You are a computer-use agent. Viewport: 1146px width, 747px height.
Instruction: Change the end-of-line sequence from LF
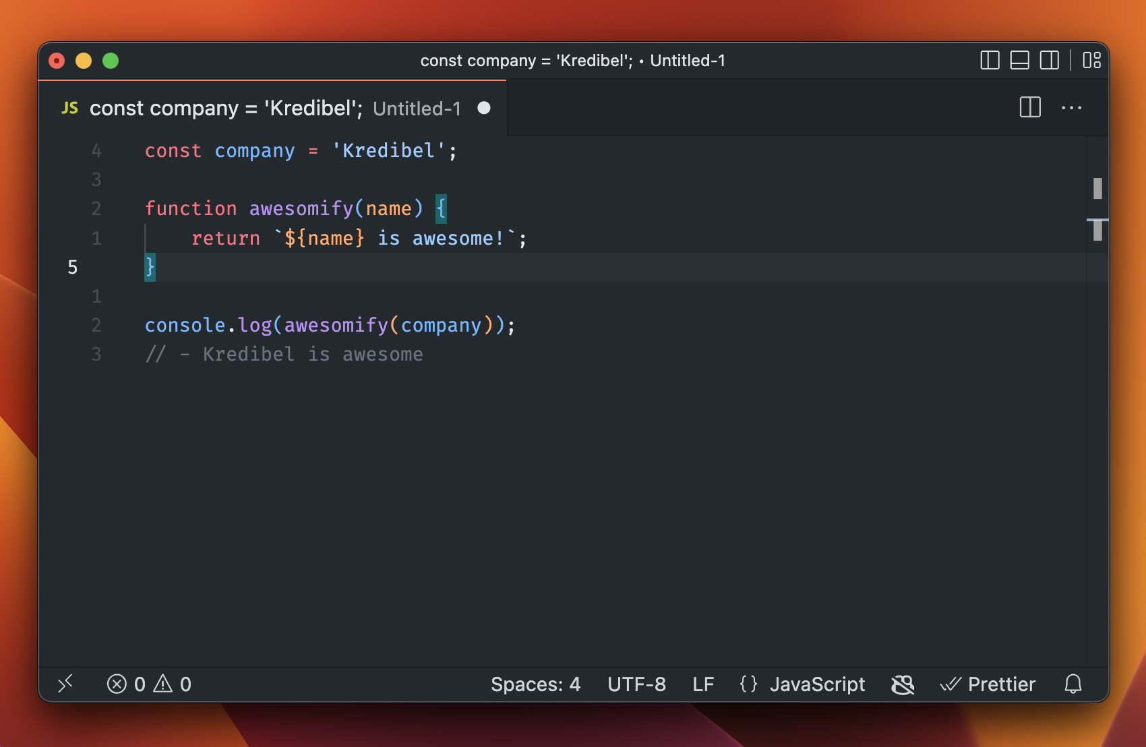pyautogui.click(x=703, y=684)
